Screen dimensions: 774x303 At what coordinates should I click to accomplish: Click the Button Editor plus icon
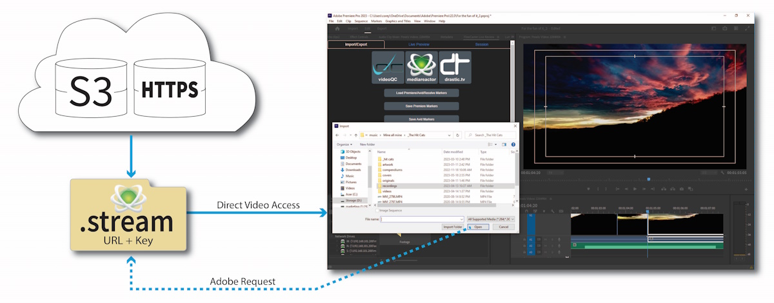746,189
